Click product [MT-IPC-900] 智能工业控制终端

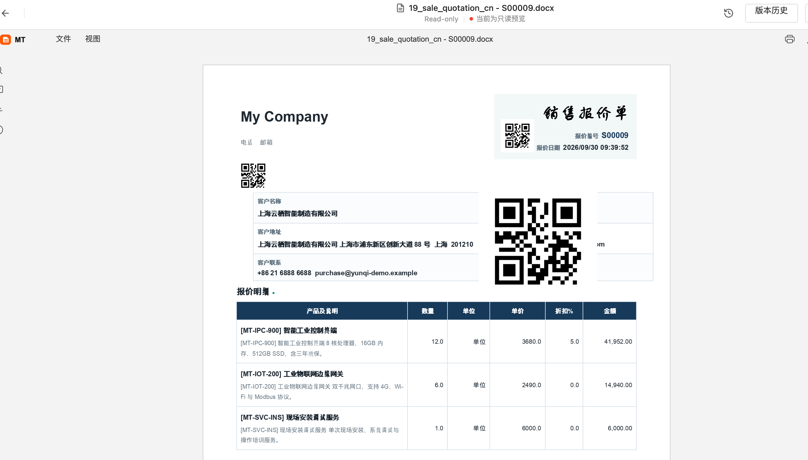click(289, 330)
